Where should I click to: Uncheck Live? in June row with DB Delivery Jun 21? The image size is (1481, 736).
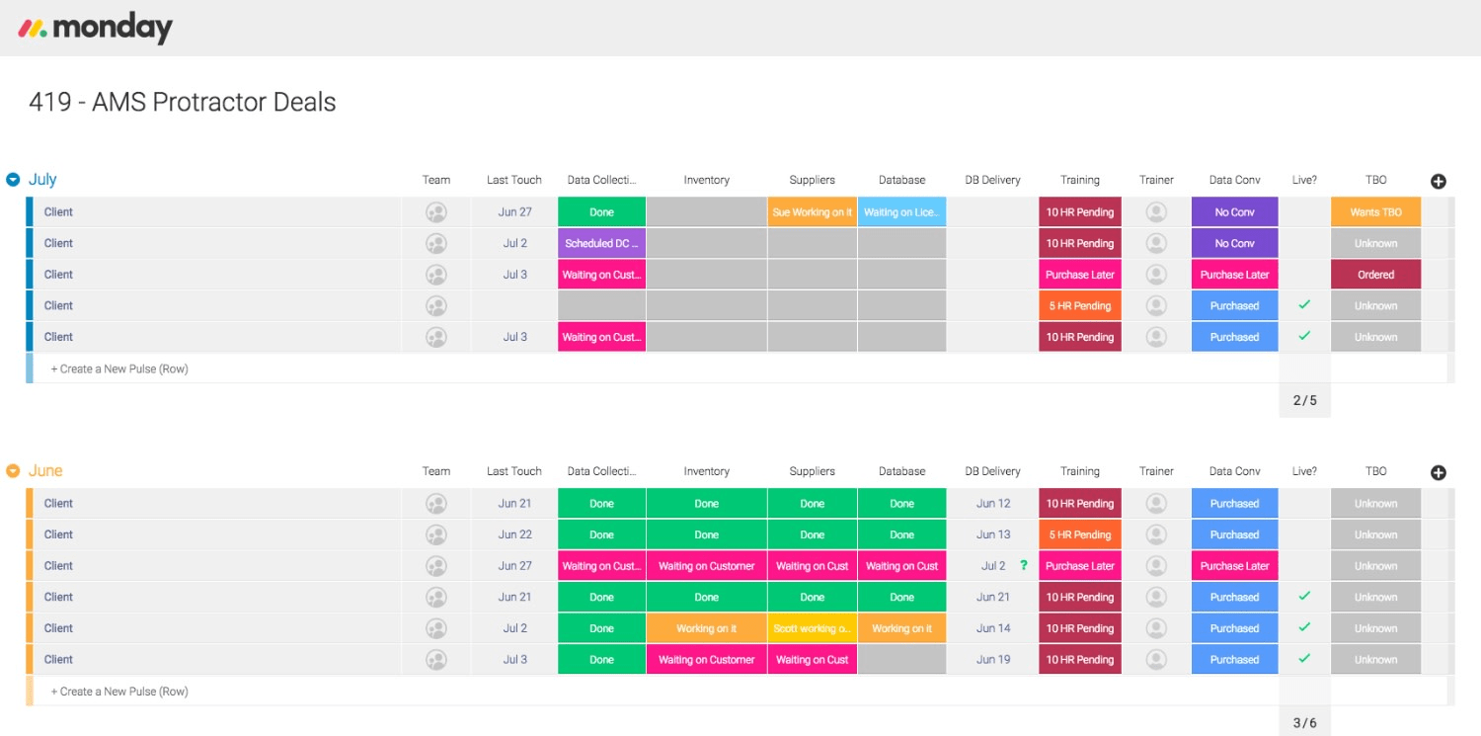pyautogui.click(x=1304, y=597)
